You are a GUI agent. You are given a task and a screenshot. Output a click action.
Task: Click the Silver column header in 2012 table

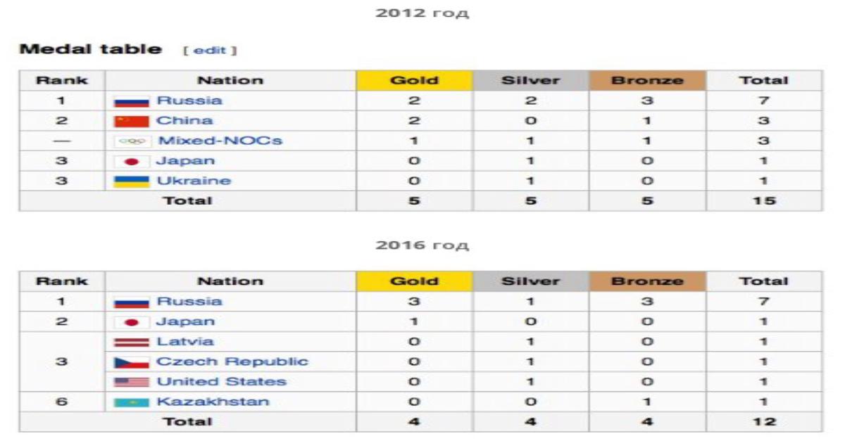(530, 80)
